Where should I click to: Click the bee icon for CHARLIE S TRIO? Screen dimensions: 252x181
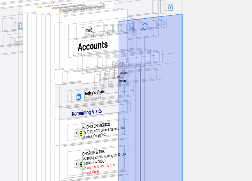81,165
